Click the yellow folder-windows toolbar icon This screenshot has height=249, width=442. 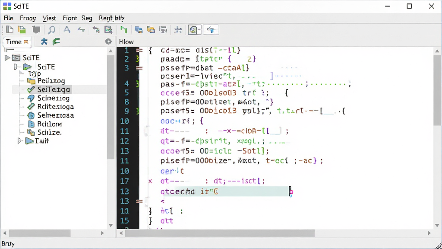151,30
